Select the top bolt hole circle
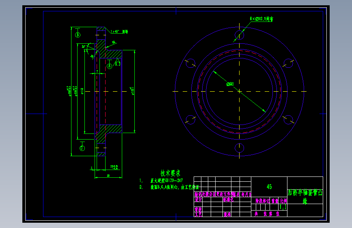 (x=239, y=35)
